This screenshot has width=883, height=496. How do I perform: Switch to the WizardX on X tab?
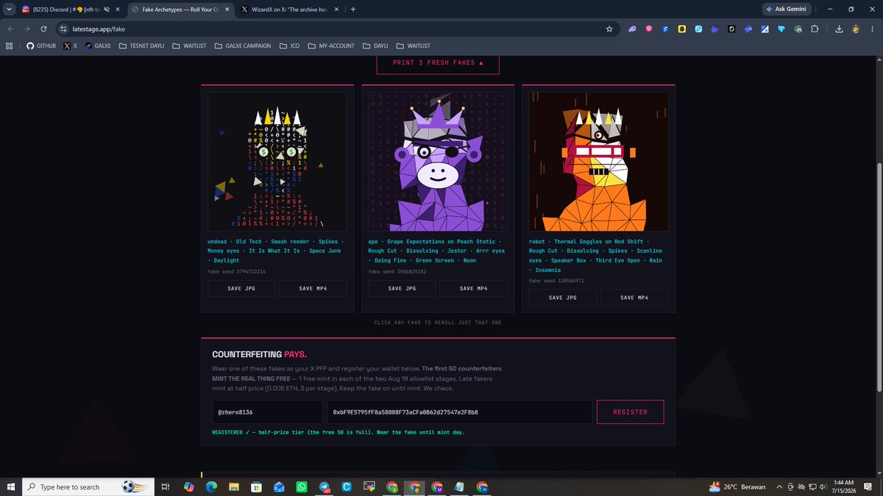(x=288, y=9)
